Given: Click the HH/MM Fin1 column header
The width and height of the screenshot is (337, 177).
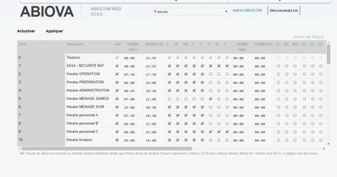Looking at the screenshot, I should 155,44.
